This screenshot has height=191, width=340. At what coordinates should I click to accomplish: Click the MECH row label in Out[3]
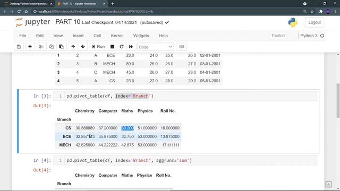[65, 145]
